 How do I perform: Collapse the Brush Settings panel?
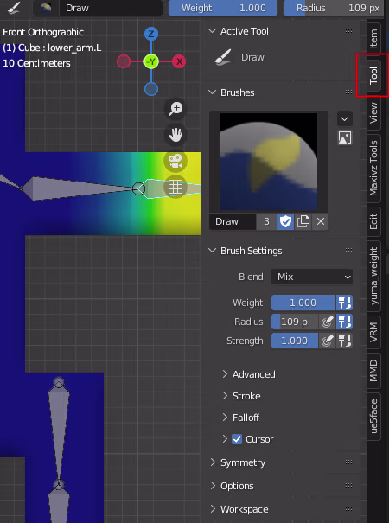(212, 251)
